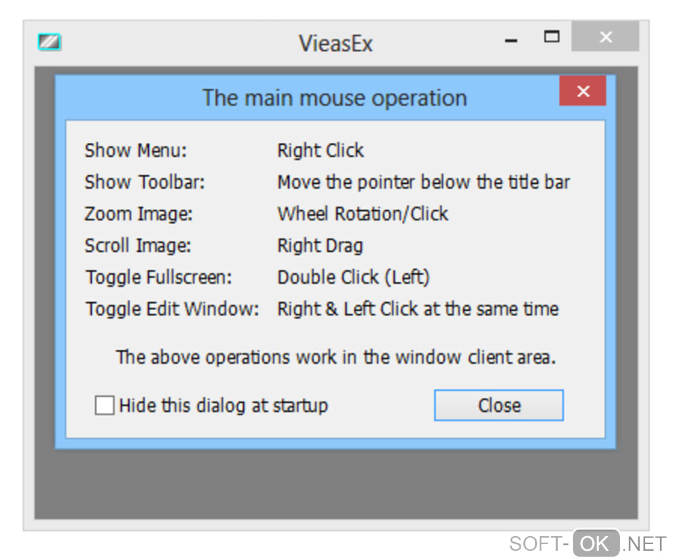Select the "Zoom Image:" label
Viewport: 674px width, 560px height.
click(138, 214)
